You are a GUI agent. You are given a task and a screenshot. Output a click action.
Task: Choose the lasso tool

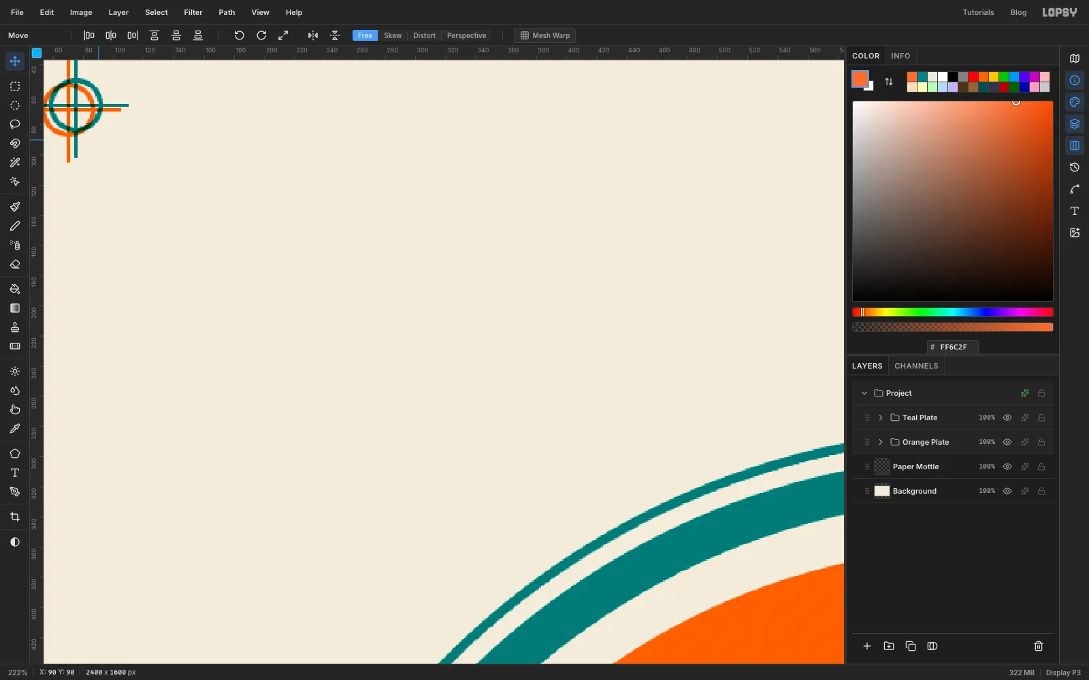click(x=15, y=124)
